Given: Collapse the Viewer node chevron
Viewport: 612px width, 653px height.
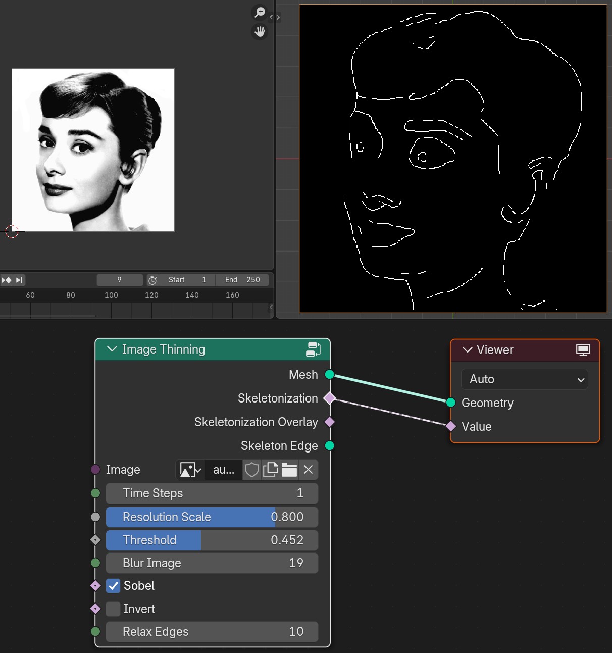Looking at the screenshot, I should (468, 350).
